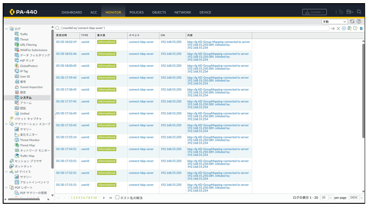Collapse アプリケーション スコープ node
Viewport: 366px width, 206px height.
(x=6, y=124)
